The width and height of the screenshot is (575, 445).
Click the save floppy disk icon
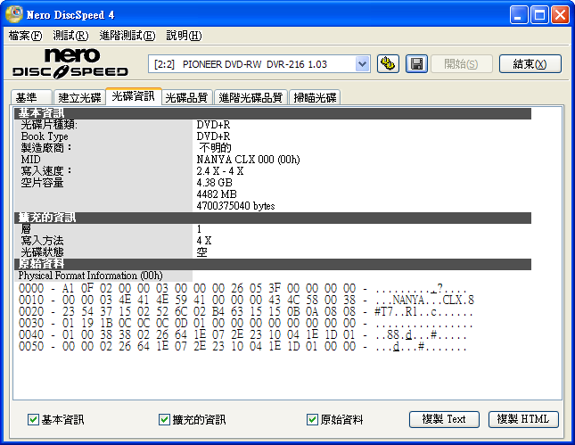point(415,63)
